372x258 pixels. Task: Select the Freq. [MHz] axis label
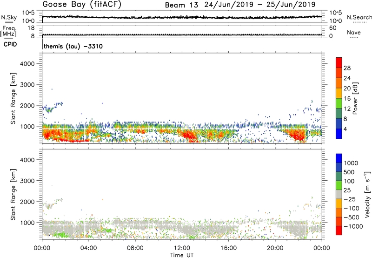click(x=8, y=32)
